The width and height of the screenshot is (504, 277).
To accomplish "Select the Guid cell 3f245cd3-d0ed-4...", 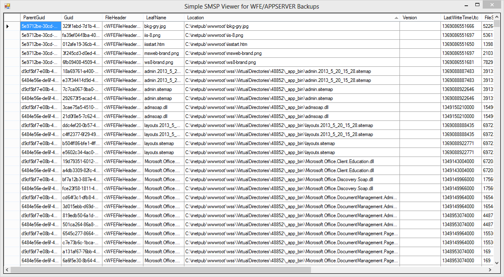I will click(82, 53).
